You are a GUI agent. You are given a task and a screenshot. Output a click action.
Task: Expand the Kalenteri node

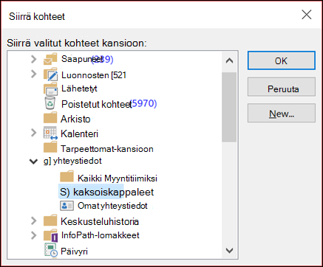pos(34,133)
